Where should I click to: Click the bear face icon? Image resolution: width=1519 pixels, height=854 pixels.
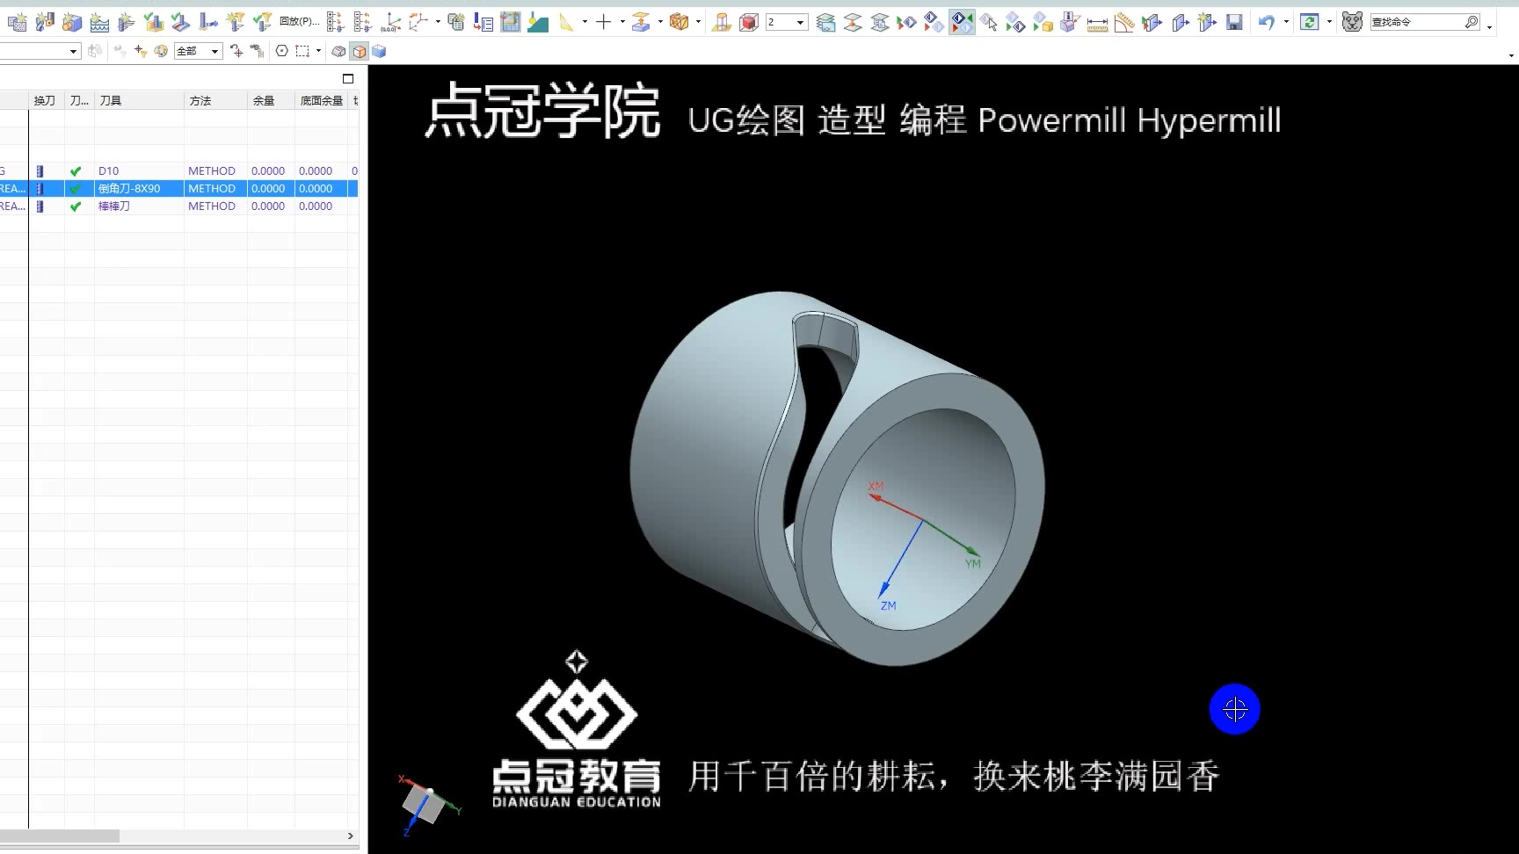coord(1353,22)
